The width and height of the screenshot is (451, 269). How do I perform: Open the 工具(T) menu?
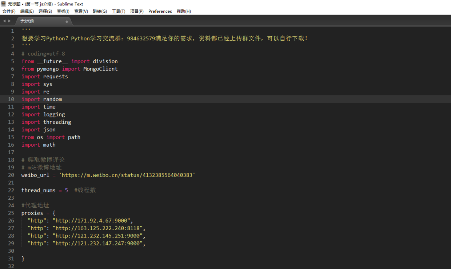pyautogui.click(x=118, y=11)
